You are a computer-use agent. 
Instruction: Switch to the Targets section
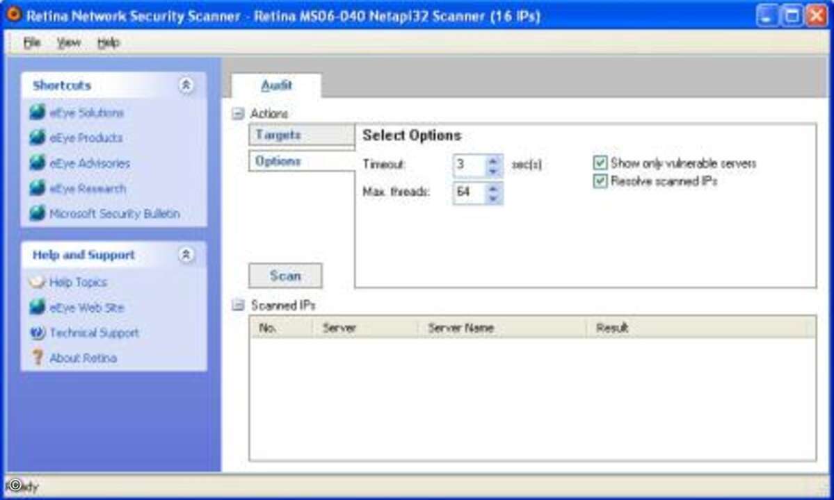(x=302, y=135)
